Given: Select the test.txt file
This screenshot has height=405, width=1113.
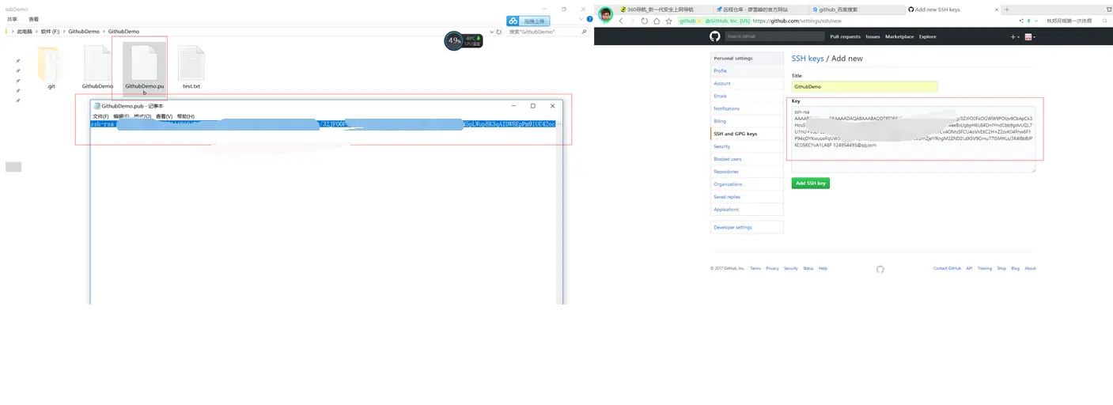Looking at the screenshot, I should (x=191, y=67).
